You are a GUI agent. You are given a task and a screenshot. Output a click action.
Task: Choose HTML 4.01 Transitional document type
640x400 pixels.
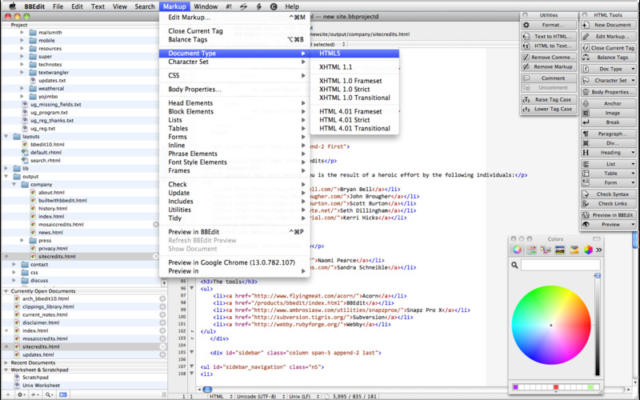[354, 129]
